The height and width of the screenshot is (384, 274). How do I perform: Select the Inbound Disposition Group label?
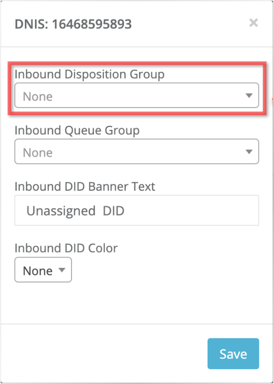click(89, 74)
